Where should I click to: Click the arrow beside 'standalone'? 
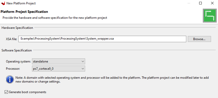coord(83,61)
